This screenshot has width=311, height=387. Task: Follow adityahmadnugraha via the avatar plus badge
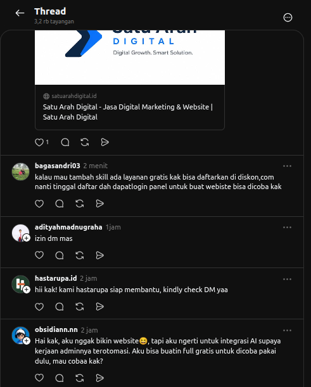pos(27,238)
